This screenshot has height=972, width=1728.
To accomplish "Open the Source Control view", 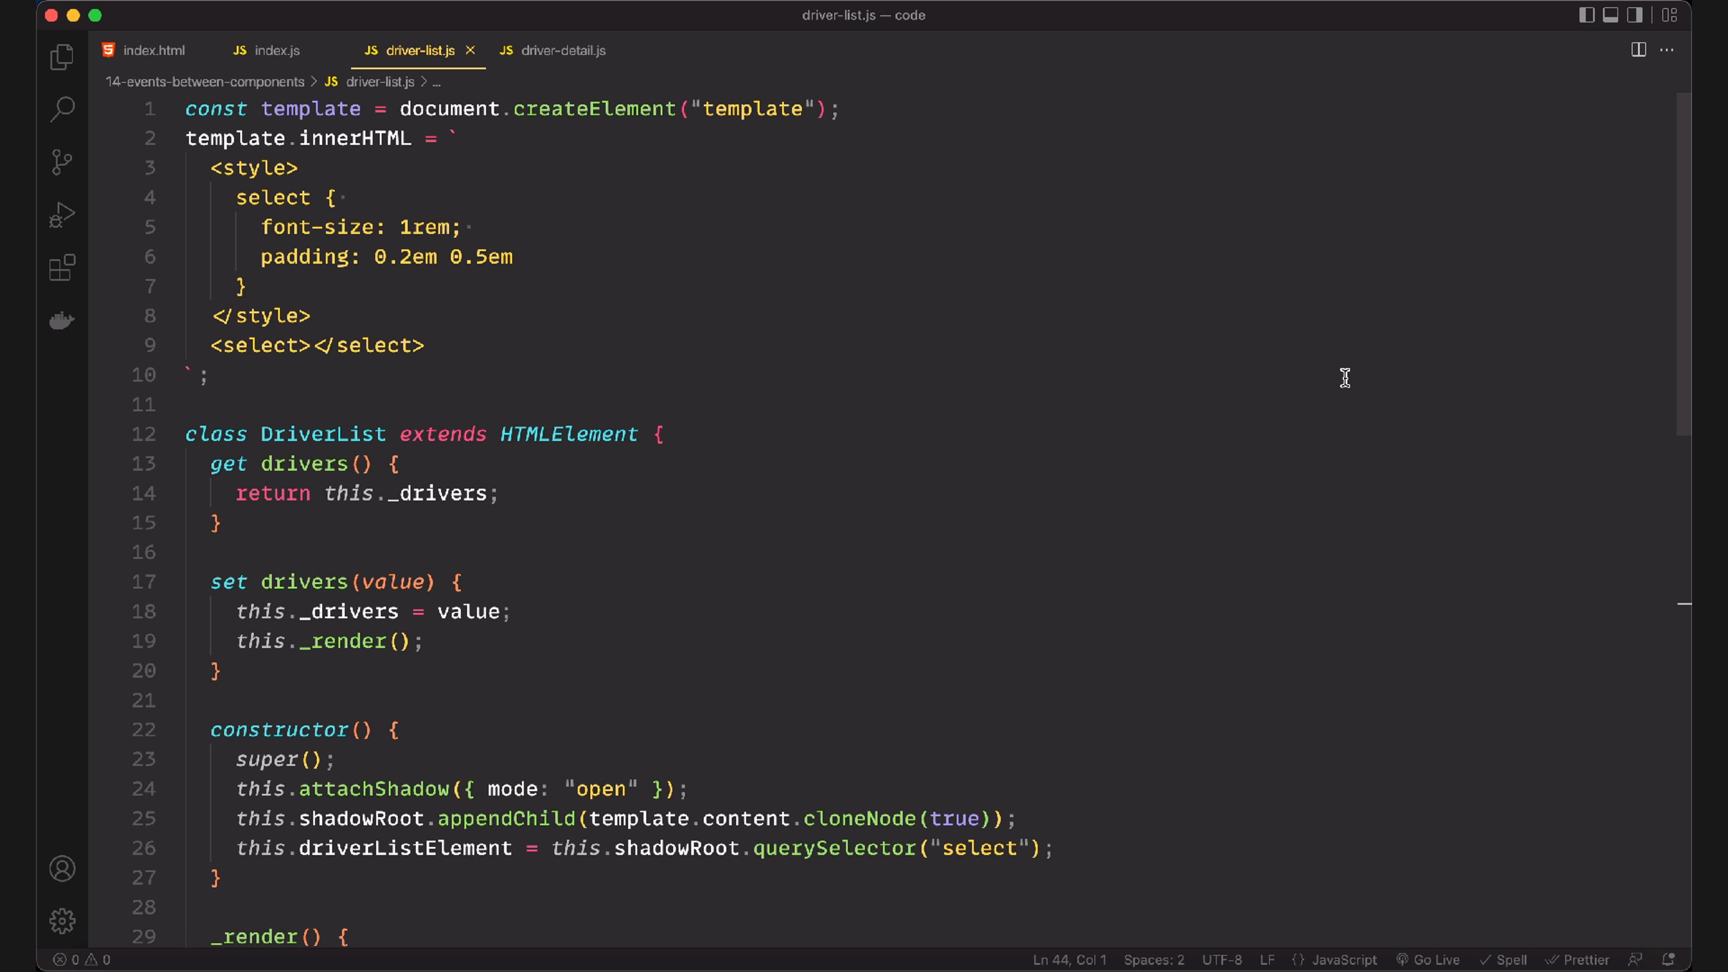I will click(x=62, y=162).
